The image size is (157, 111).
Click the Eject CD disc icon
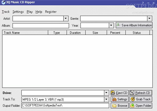point(113,93)
